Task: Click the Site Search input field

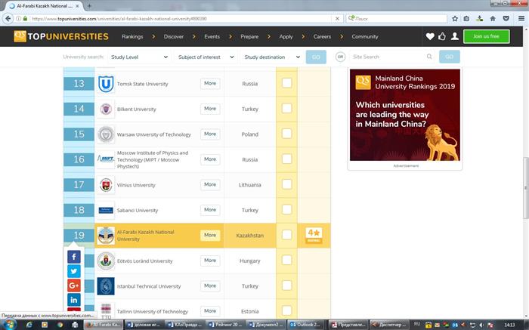Action: click(388, 57)
